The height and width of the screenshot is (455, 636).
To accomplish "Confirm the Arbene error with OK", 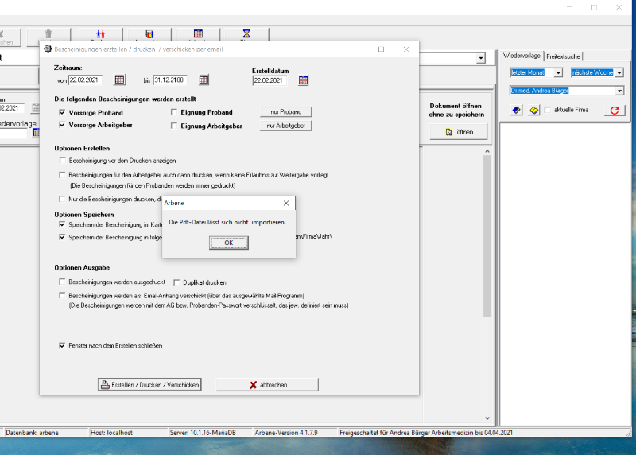I will [228, 243].
